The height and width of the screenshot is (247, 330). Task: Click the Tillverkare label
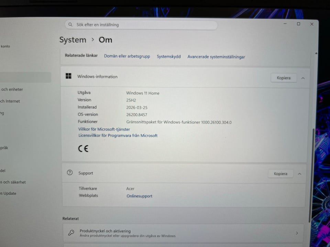88,188
